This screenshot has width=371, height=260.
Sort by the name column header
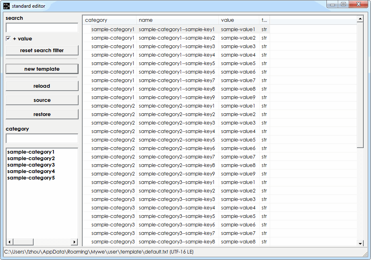tap(177, 20)
